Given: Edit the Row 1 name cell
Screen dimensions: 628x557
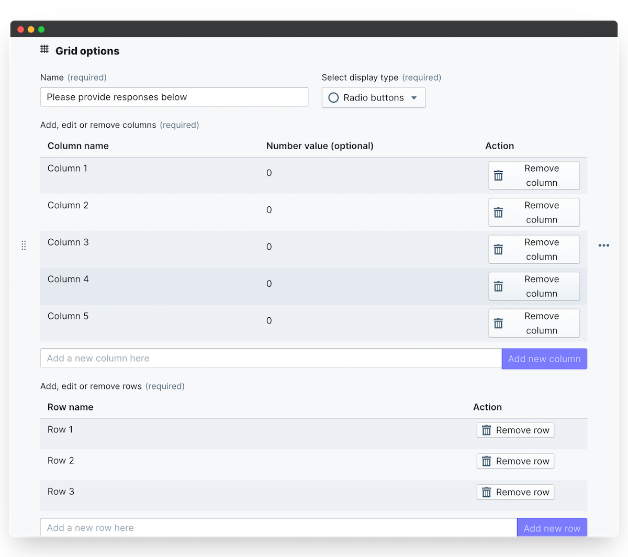Looking at the screenshot, I should (60, 429).
